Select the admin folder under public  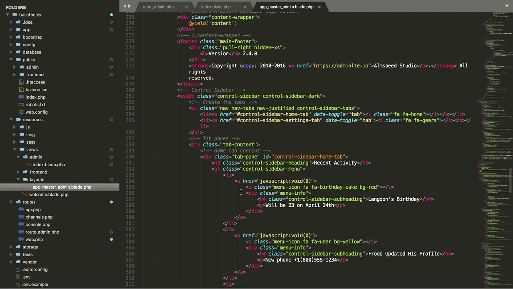click(x=32, y=67)
